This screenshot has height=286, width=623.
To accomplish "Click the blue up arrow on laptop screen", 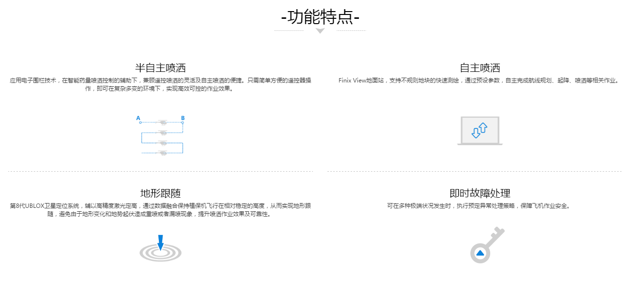I will [x=482, y=128].
